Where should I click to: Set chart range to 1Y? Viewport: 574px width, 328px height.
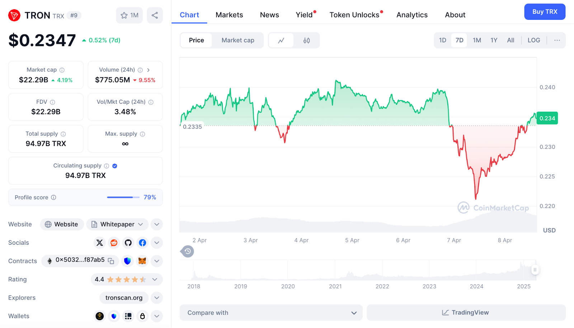tap(494, 40)
